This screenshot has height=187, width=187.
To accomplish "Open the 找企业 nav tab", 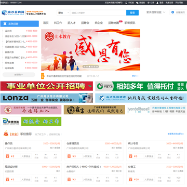I will point(99,23).
